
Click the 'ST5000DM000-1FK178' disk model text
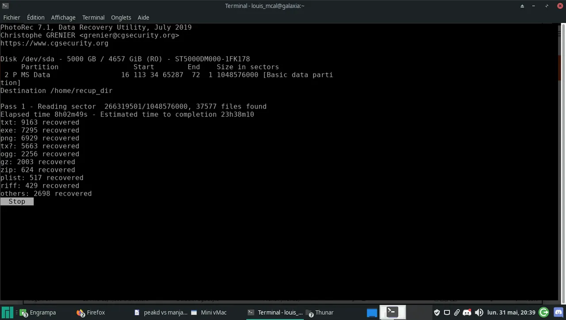click(213, 59)
